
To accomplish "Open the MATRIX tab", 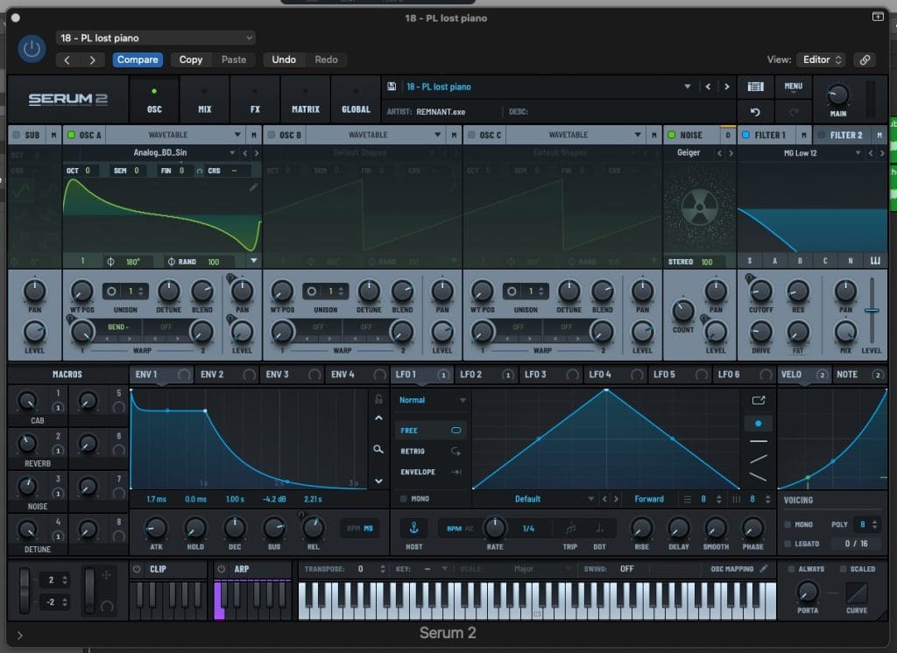I will click(306, 100).
